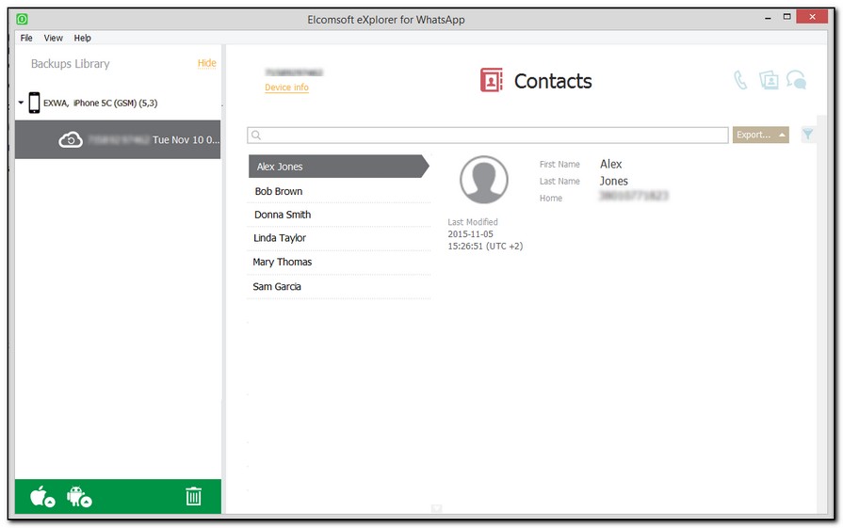Select the cloud backup entry icon

click(x=71, y=139)
